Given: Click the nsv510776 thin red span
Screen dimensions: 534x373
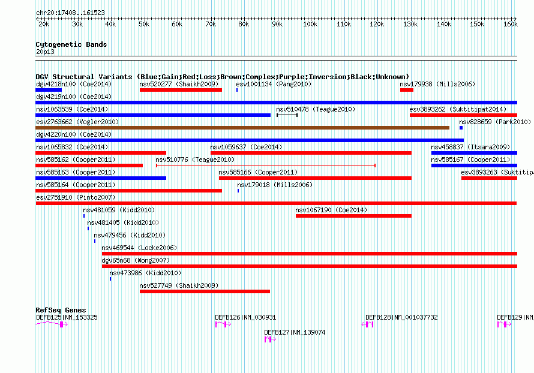Looking at the screenshot, I should 266,166.
